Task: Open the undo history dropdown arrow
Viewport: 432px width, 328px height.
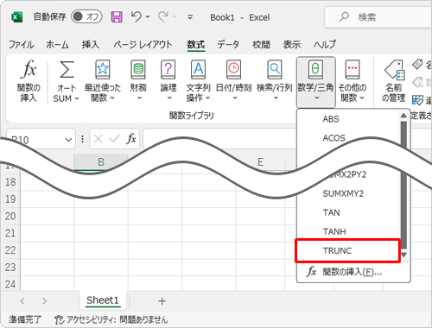Action: [148, 17]
